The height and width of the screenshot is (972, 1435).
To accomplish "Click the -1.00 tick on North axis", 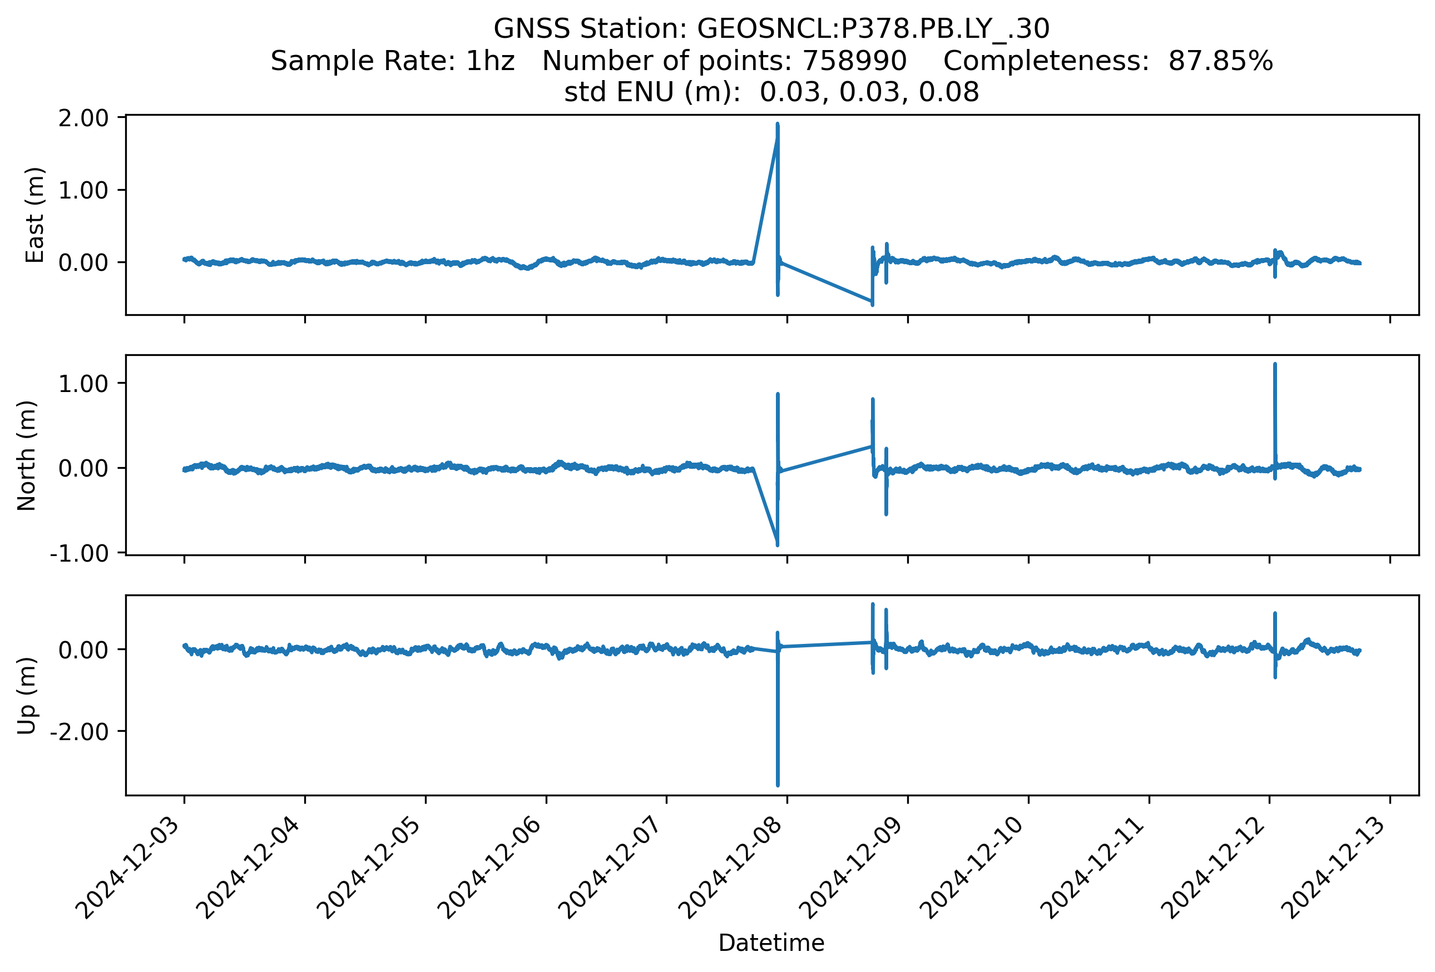I will click(x=79, y=553).
